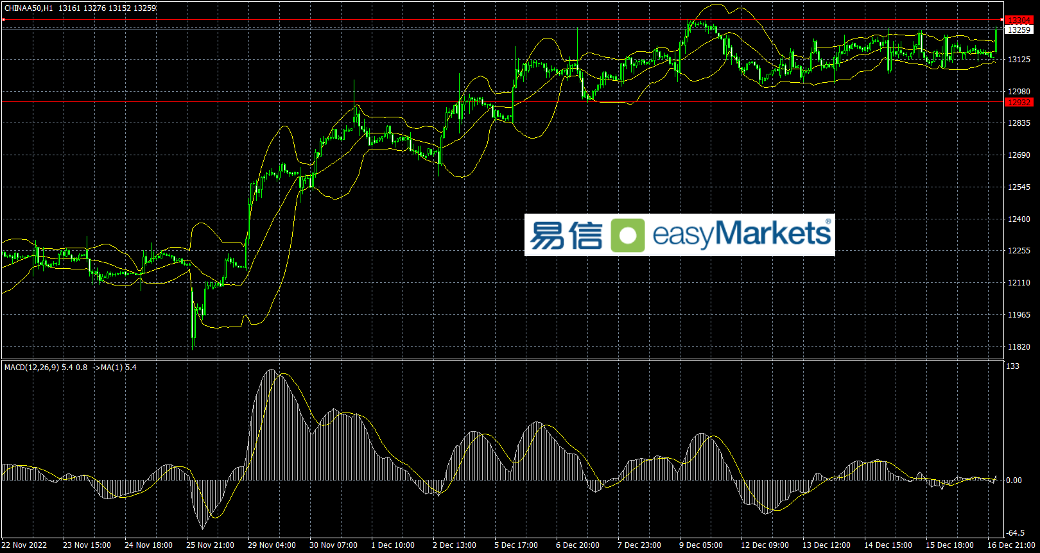Click the 12110 price axis label
Viewport: 1040px width, 553px height.
[x=1019, y=283]
